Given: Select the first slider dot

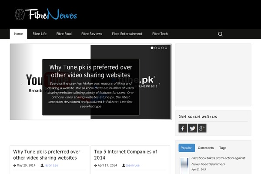Looking at the screenshot, I should (x=152, y=48).
